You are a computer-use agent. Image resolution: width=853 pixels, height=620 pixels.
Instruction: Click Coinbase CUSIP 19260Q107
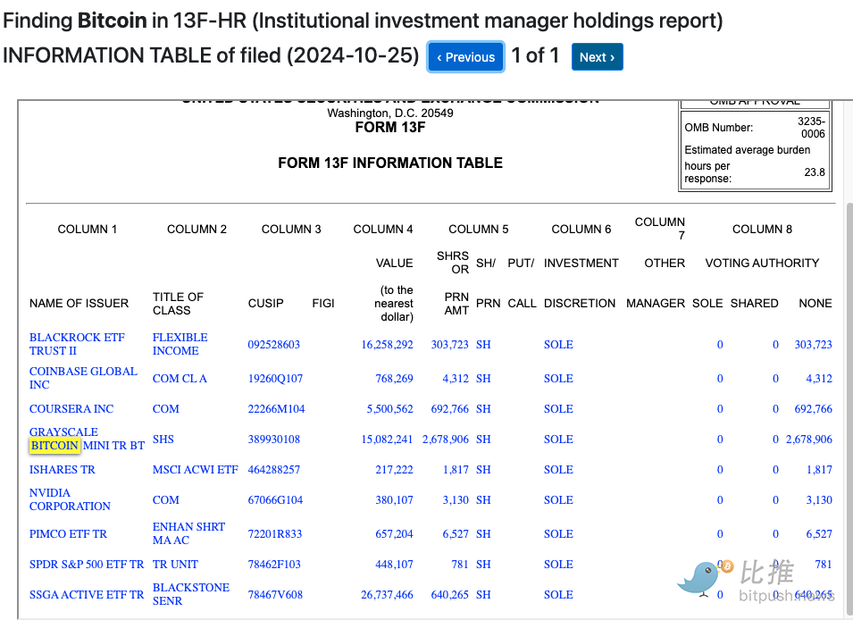pos(275,379)
